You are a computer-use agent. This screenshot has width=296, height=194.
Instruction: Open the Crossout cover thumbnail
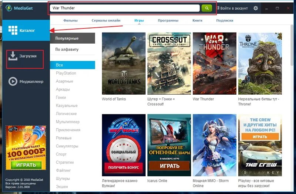[x=169, y=64]
